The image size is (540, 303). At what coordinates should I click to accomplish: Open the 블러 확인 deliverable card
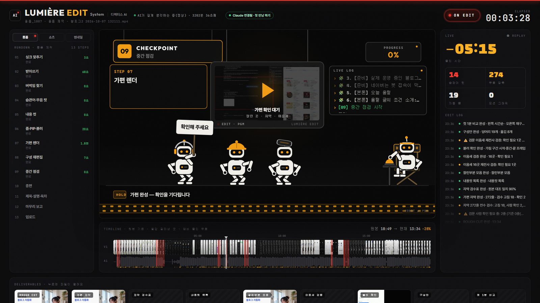(x=384, y=297)
